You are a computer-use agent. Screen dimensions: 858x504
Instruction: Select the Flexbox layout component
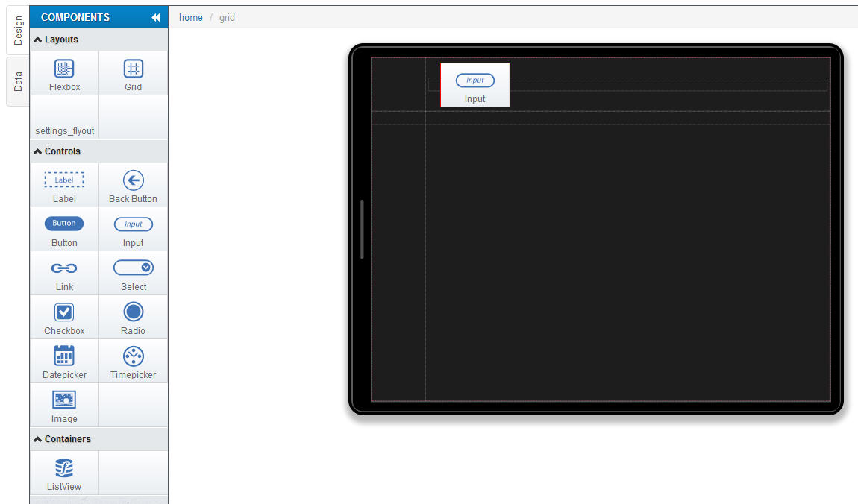[64, 74]
